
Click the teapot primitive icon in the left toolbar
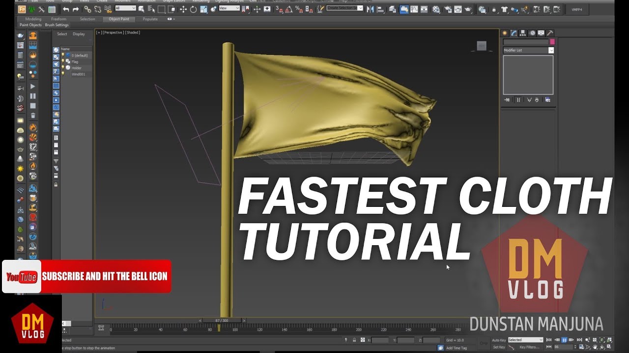[x=20, y=150]
